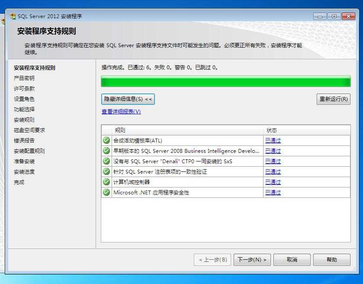
Task: Select 完成 step in sidebar
Action: (19, 182)
